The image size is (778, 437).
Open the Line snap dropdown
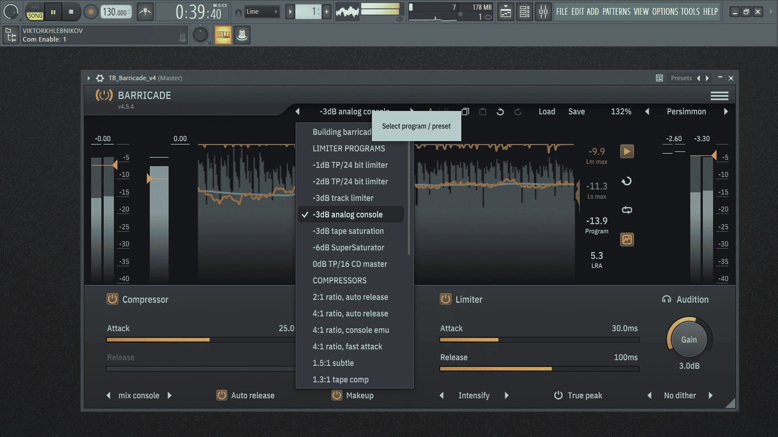262,11
